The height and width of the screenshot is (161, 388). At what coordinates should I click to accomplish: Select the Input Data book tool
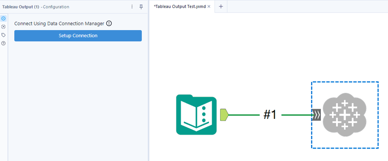tap(196, 115)
